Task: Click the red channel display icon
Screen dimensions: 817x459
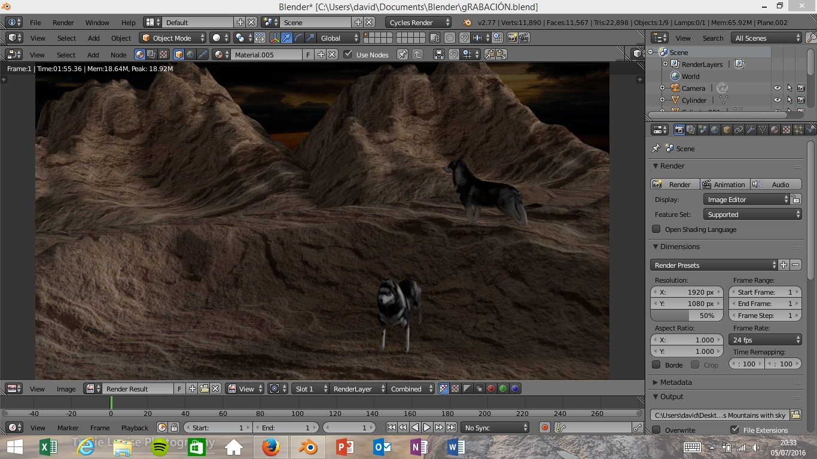Action: [x=491, y=389]
